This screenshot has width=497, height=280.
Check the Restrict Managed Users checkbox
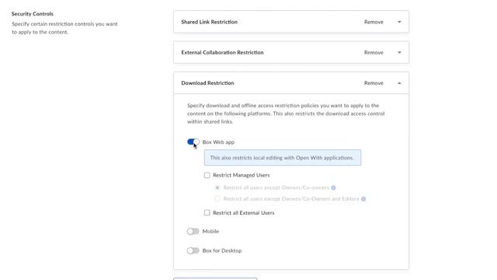click(x=207, y=175)
